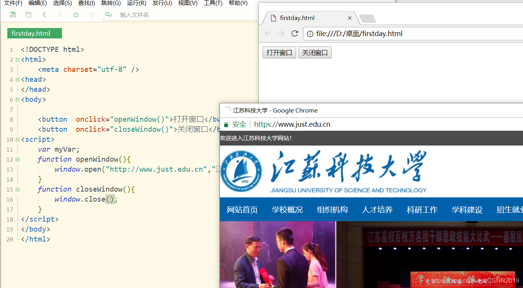Click the '<!DOCTYPE html>' code on line 1

pyautogui.click(x=52, y=50)
